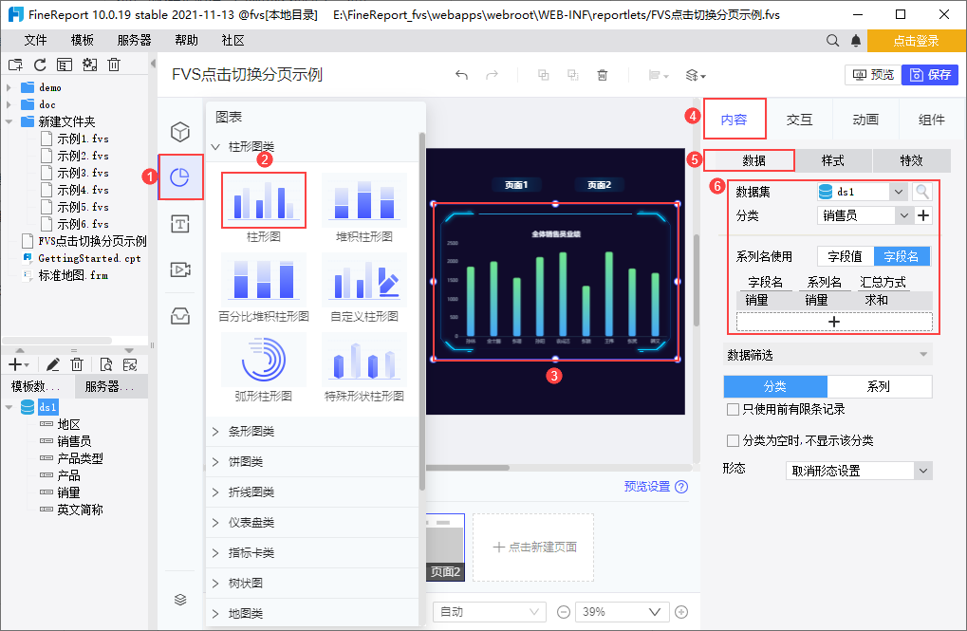Click the preview settings help question icon

click(x=681, y=487)
